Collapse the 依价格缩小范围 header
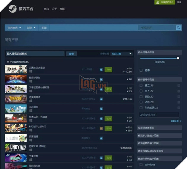 159,52
